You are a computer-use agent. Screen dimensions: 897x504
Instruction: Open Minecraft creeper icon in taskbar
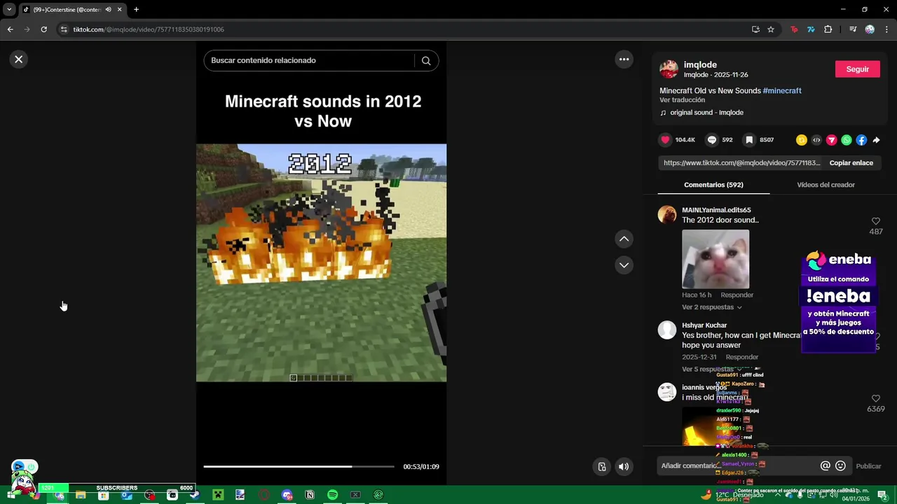click(x=218, y=495)
